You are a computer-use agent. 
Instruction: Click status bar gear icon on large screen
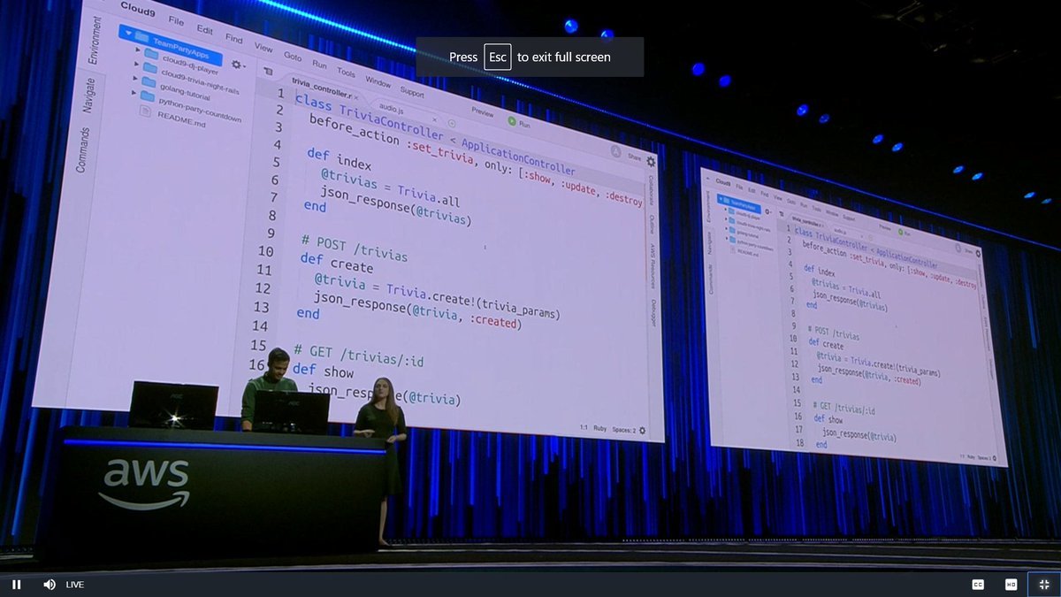click(643, 431)
